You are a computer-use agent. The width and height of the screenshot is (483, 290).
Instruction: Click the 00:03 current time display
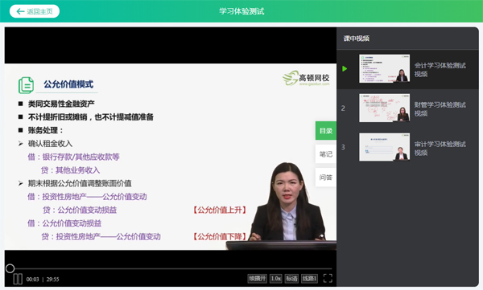(33, 280)
